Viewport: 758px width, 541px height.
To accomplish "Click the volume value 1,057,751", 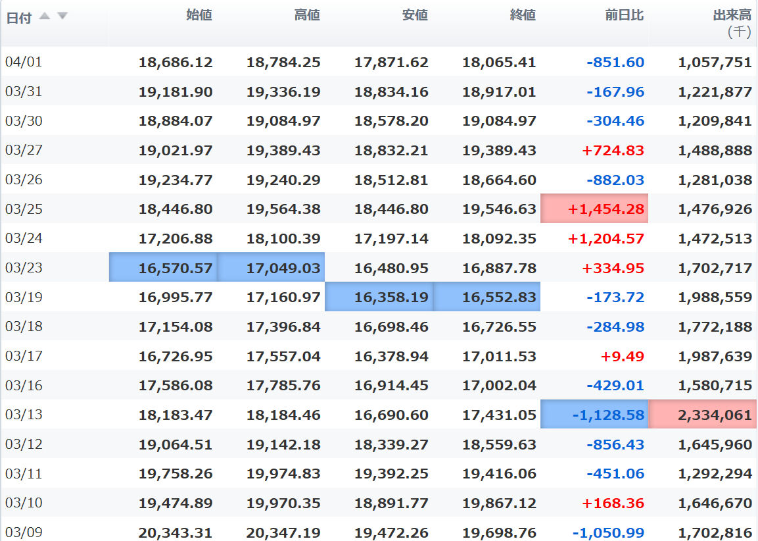I will coord(715,63).
